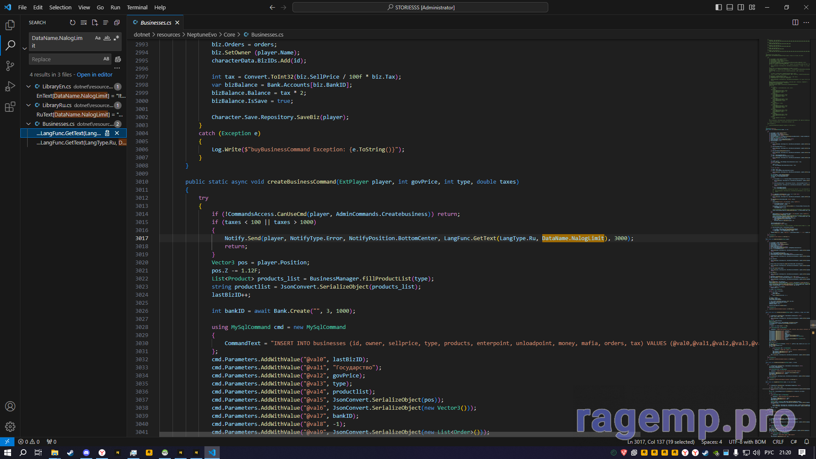Click the Open in editor link
This screenshot has height=459, width=816.
pos(95,74)
